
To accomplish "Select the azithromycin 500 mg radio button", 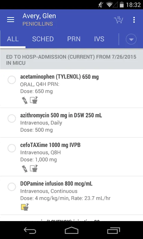I will pyautogui.click(x=12, y=118).
